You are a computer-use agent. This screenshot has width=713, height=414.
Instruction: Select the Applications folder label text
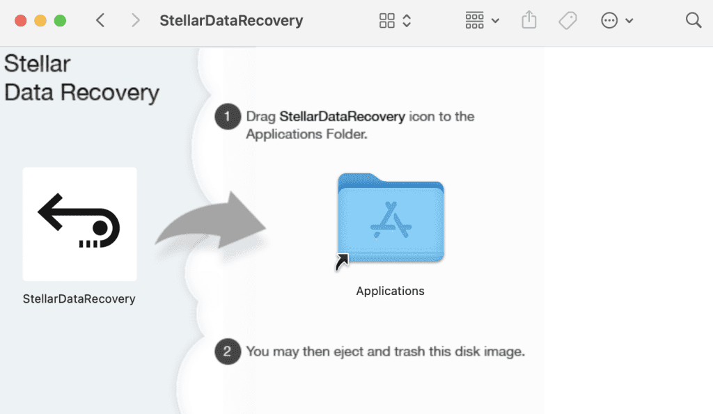[x=390, y=291]
